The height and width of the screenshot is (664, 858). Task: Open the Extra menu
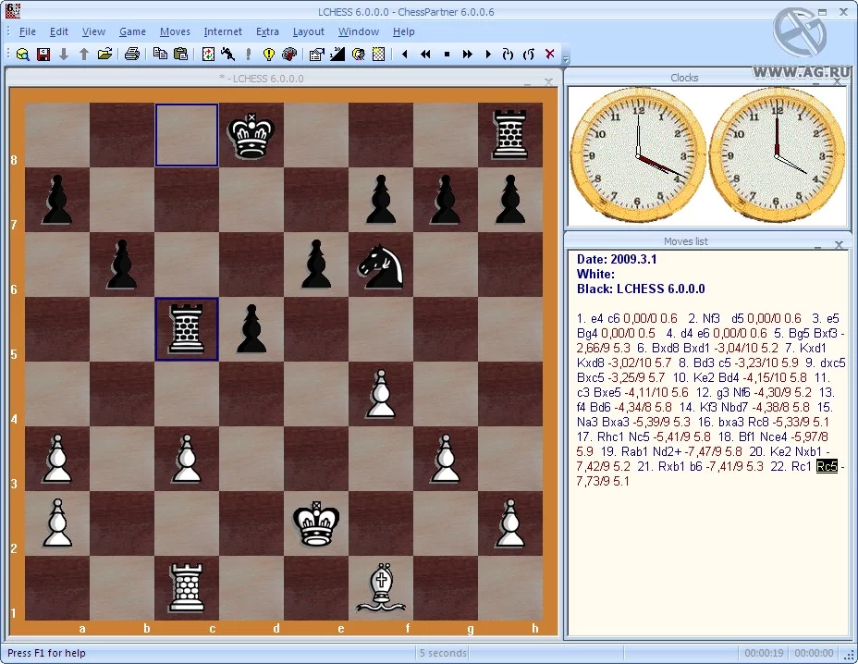click(x=267, y=31)
